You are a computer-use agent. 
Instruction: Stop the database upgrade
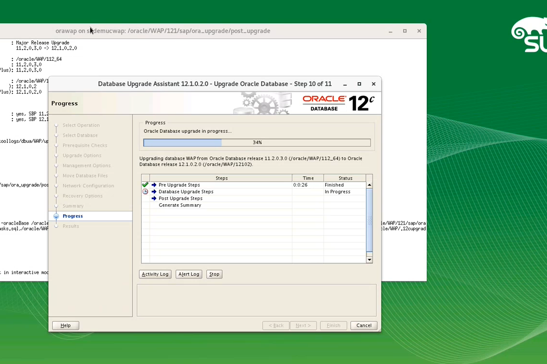point(214,274)
